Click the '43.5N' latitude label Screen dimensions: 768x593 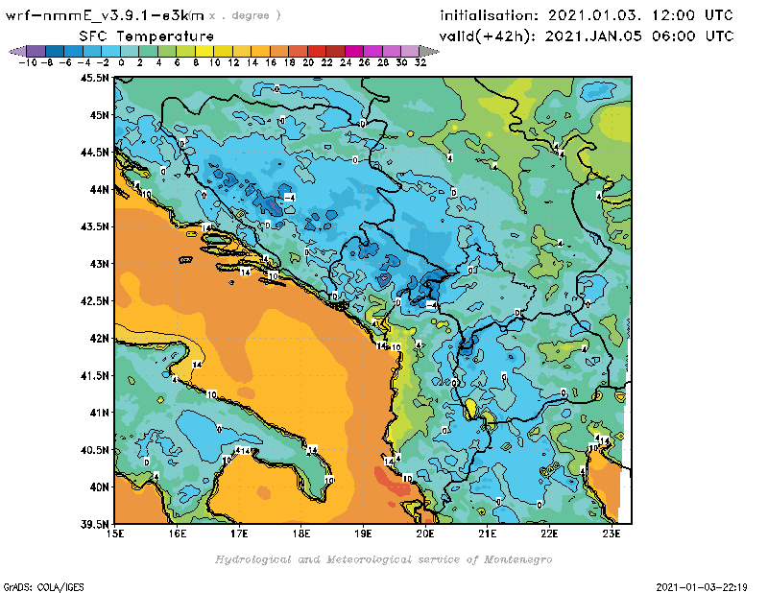point(94,226)
